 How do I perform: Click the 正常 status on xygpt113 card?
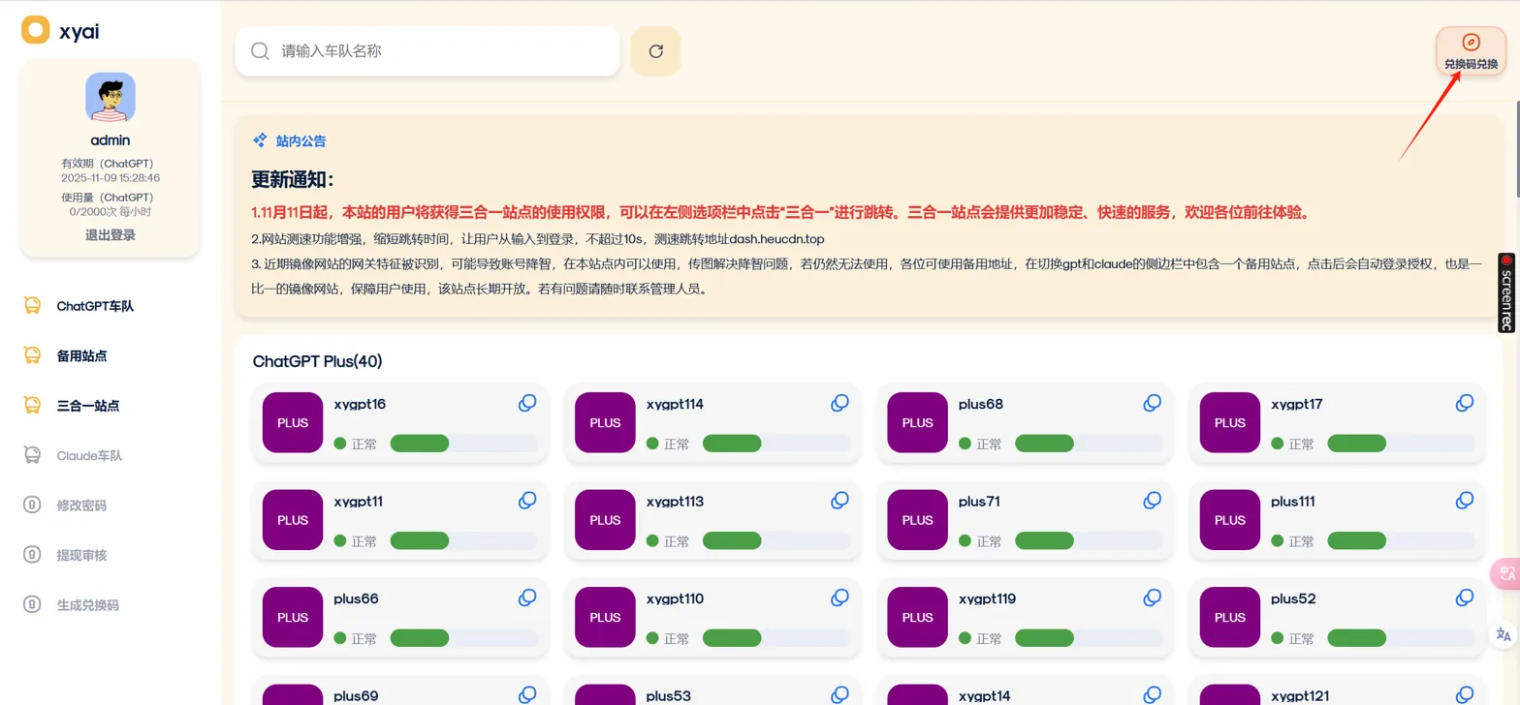(677, 541)
